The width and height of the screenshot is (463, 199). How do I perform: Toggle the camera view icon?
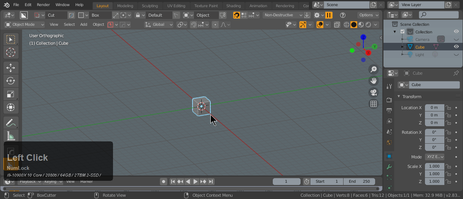[x=374, y=92]
